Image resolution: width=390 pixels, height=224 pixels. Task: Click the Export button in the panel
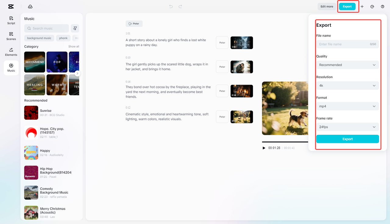[x=347, y=139]
